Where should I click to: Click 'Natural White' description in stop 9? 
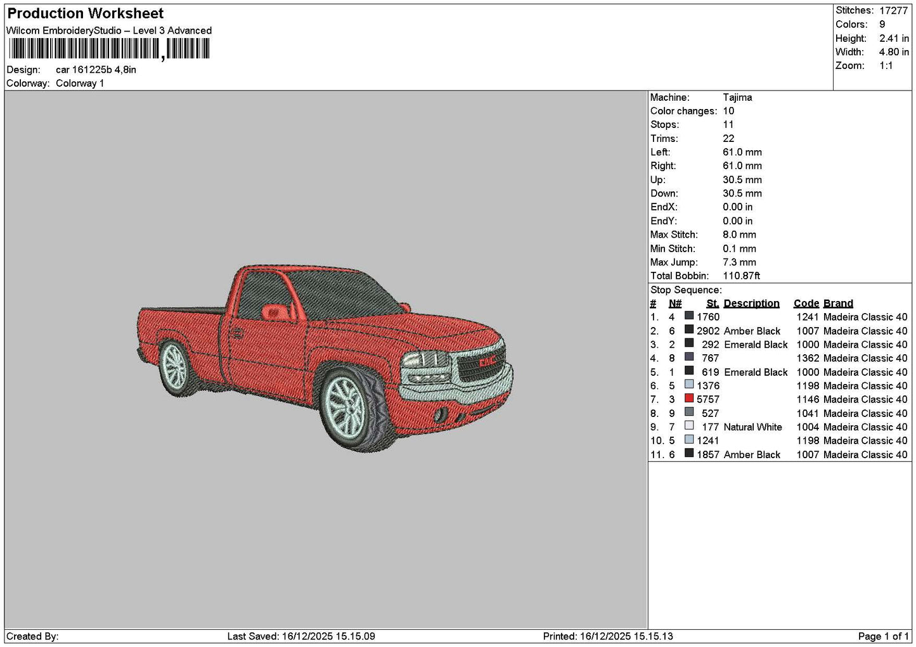[x=753, y=427]
